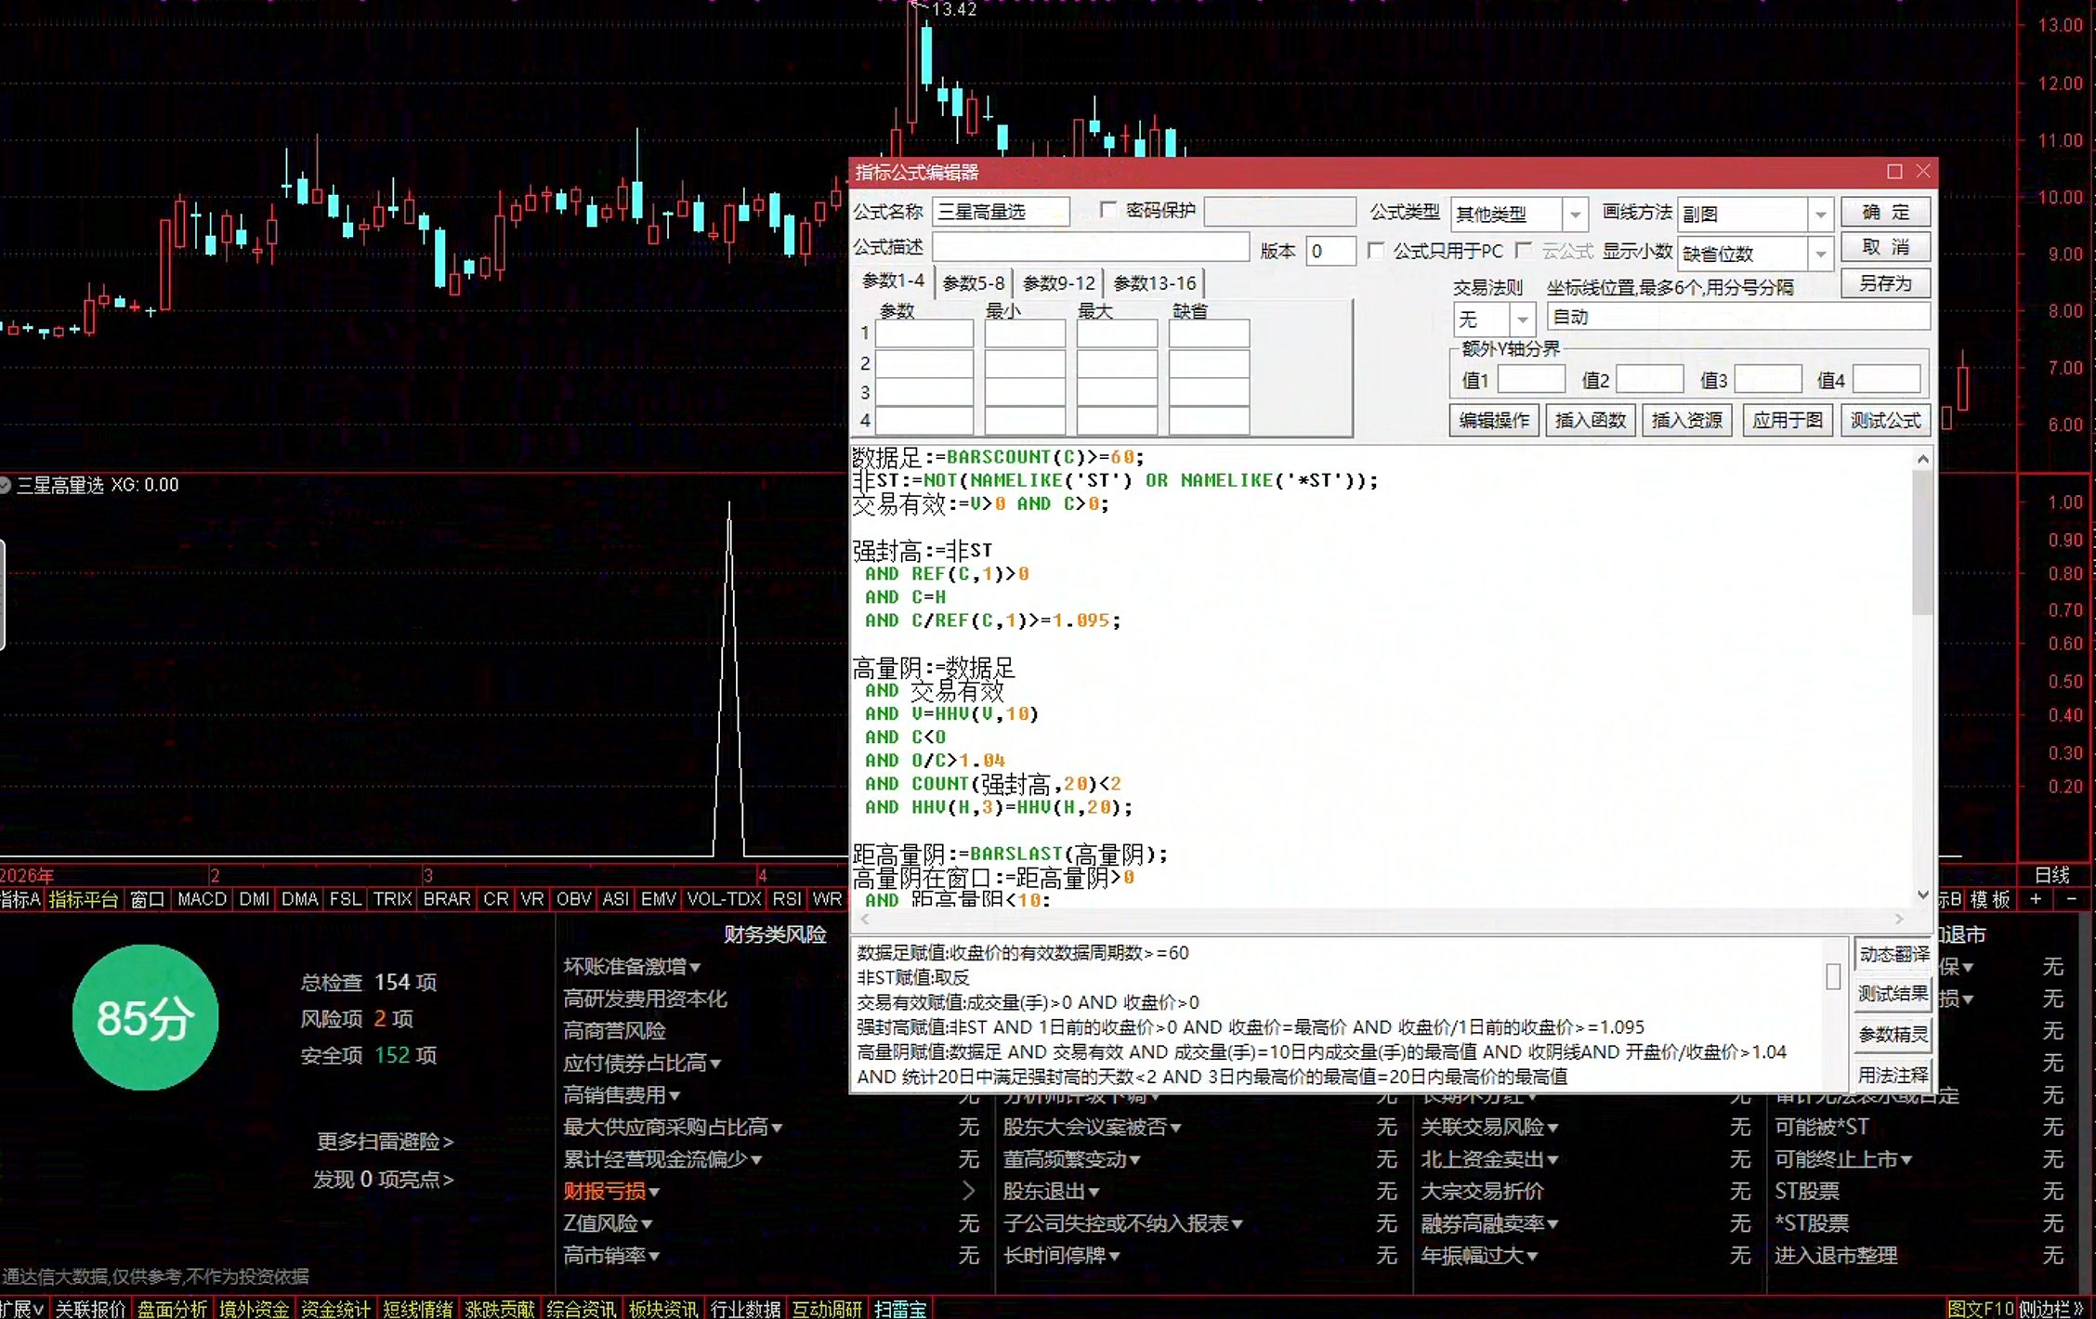Open the 公式类型 dropdown
The image size is (2096, 1319).
pyautogui.click(x=1575, y=215)
